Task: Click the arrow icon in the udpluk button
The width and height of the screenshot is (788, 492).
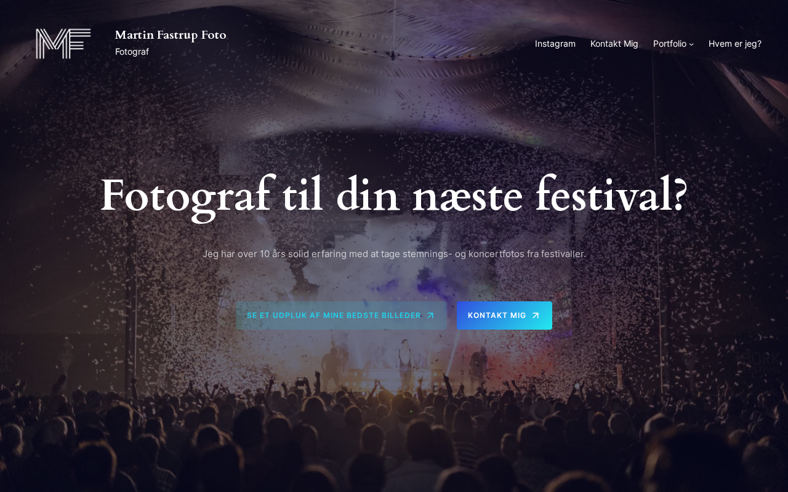Action: pos(430,315)
